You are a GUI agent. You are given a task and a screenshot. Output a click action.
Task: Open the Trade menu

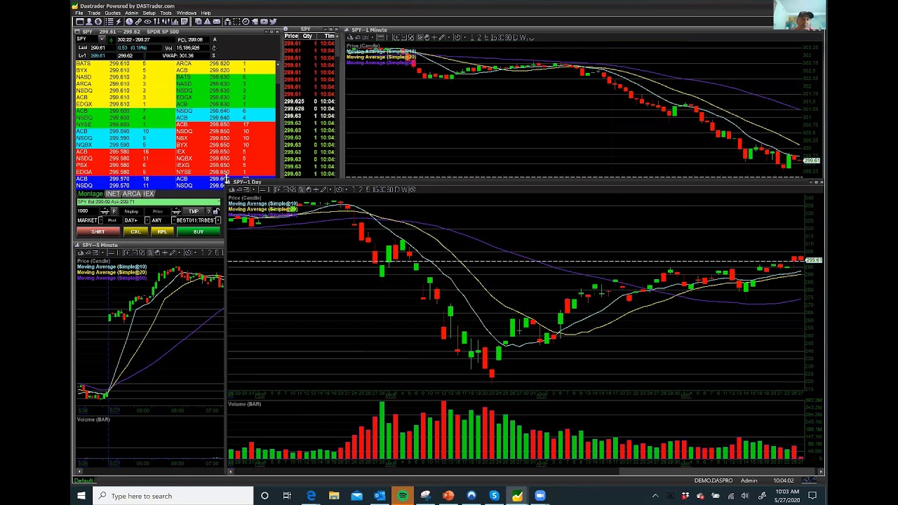click(x=94, y=13)
